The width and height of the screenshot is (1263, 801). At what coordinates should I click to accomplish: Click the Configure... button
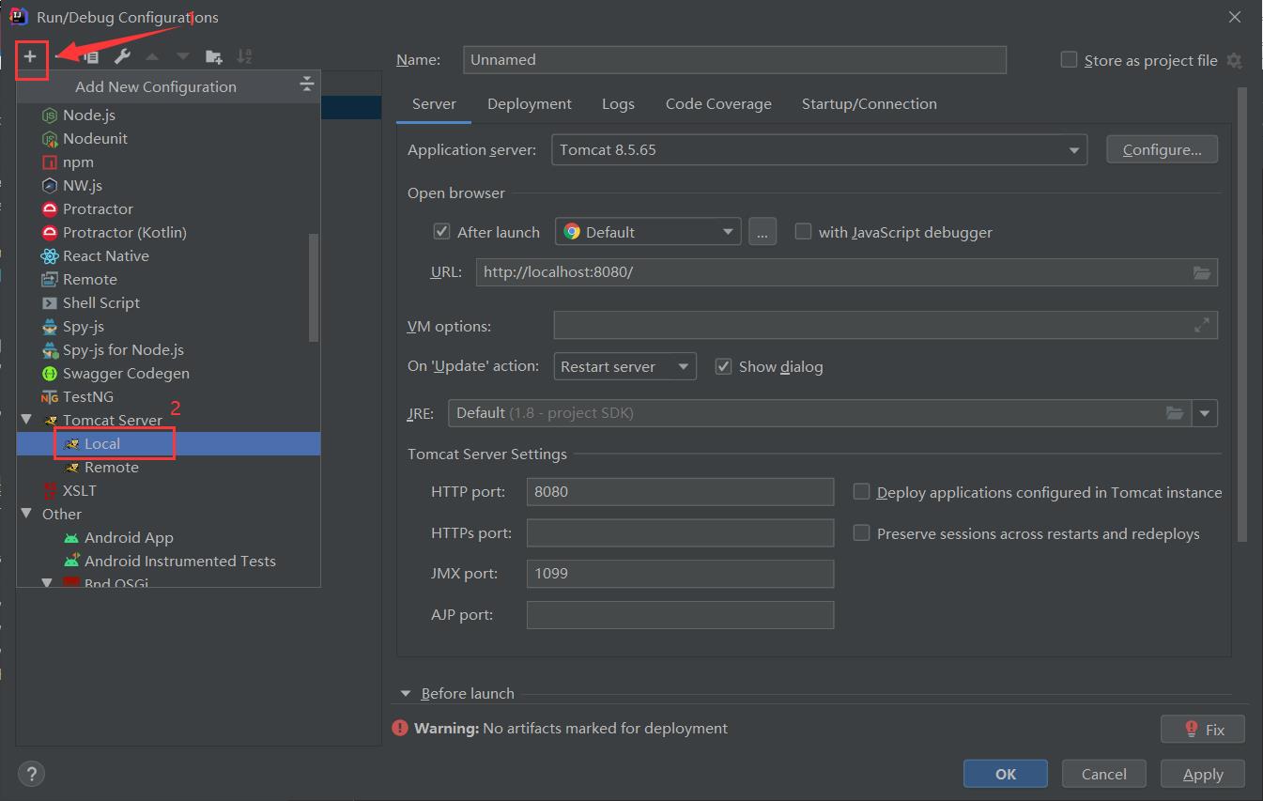click(x=1162, y=149)
